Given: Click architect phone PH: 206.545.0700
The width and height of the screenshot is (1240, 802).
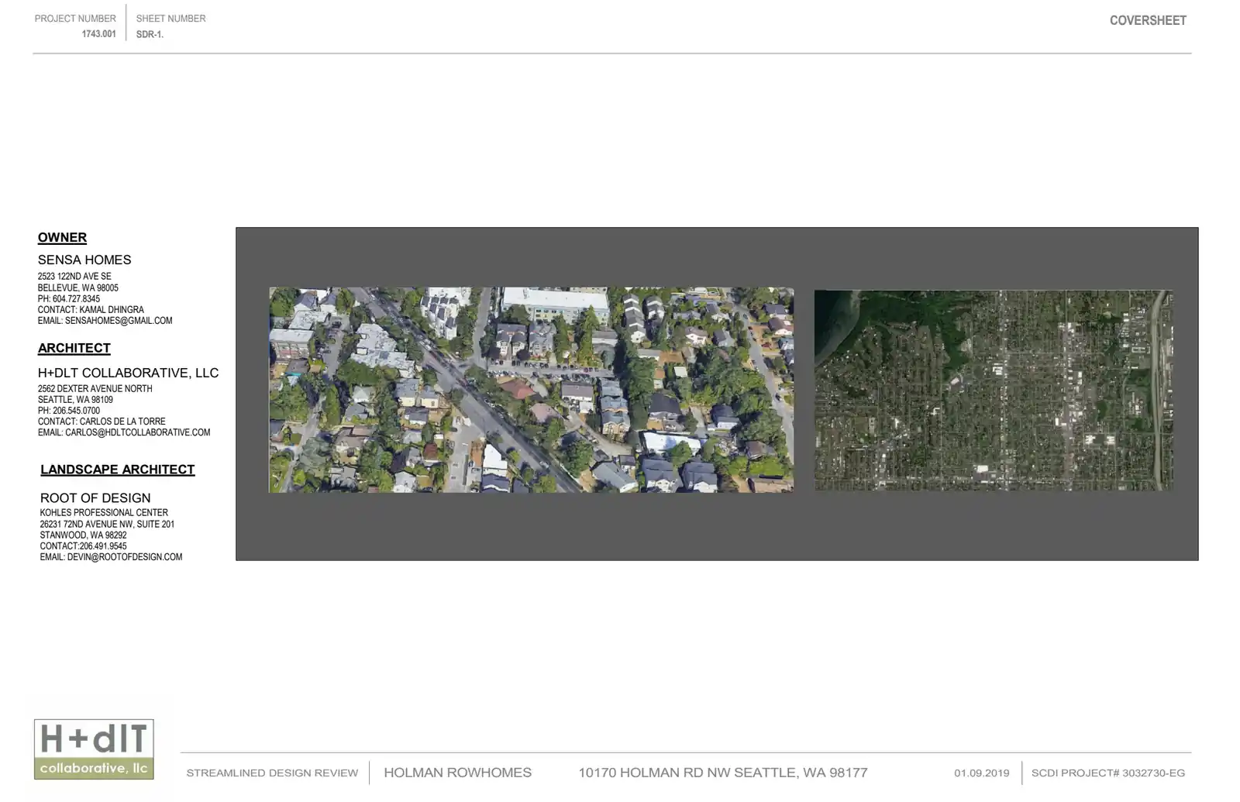Looking at the screenshot, I should [69, 411].
